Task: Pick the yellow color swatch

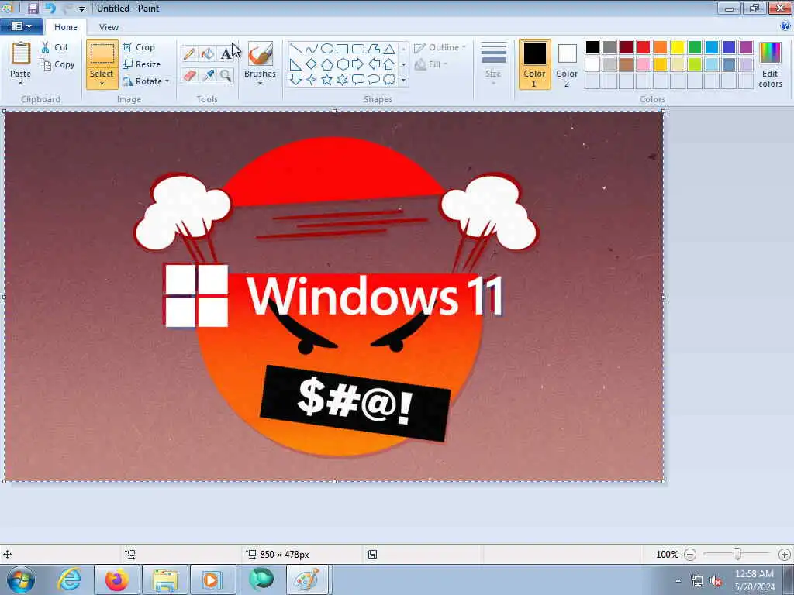Action: pos(678,47)
